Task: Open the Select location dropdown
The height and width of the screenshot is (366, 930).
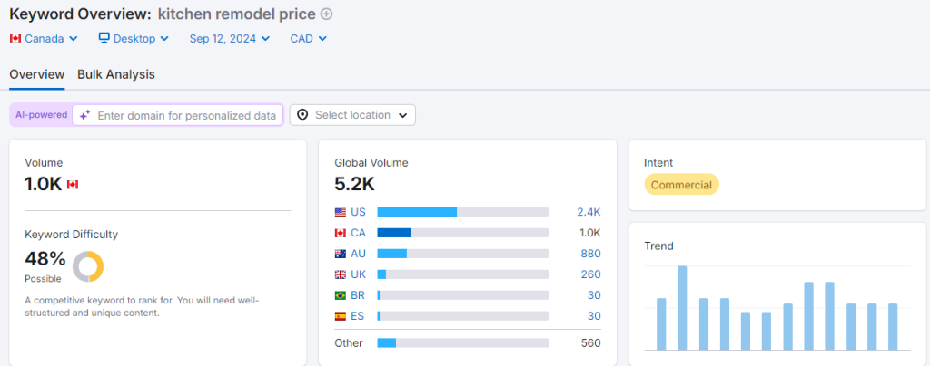Action: (352, 115)
